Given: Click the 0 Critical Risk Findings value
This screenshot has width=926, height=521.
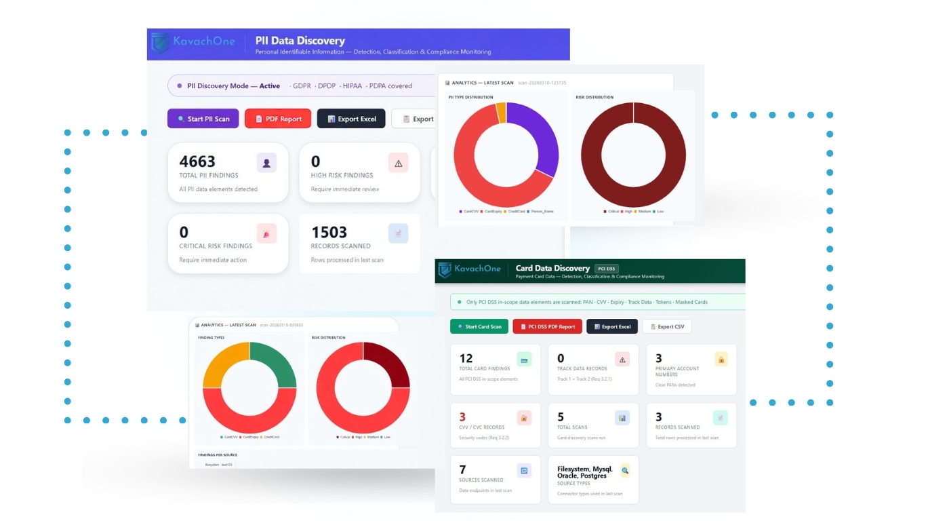Looking at the screenshot, I should [x=184, y=232].
